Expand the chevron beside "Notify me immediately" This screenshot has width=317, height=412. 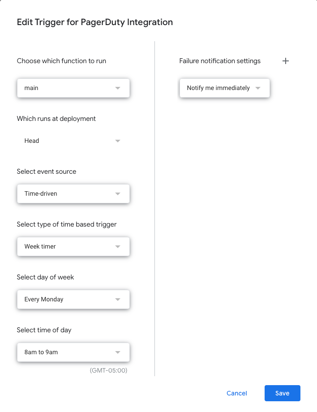(258, 88)
